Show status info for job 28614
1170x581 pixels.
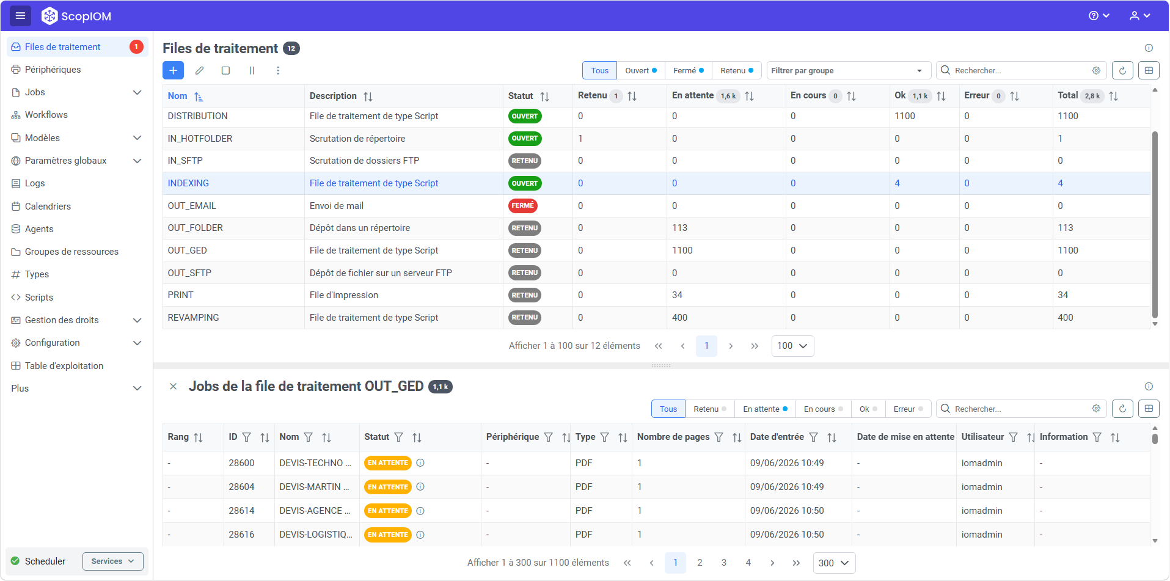click(420, 511)
